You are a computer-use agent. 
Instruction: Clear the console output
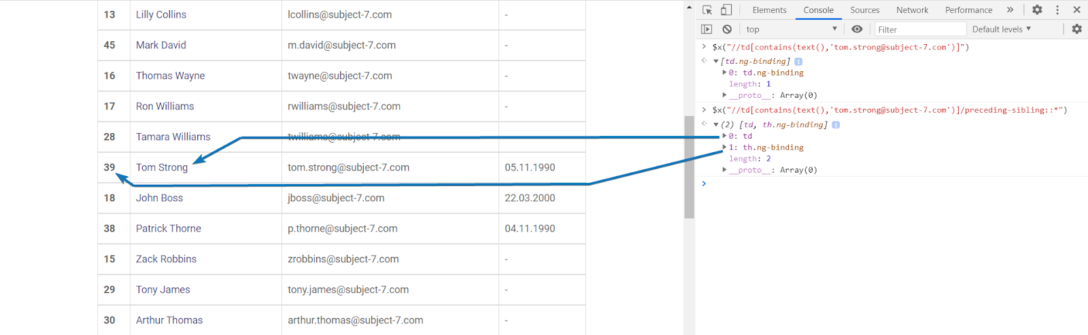[727, 29]
